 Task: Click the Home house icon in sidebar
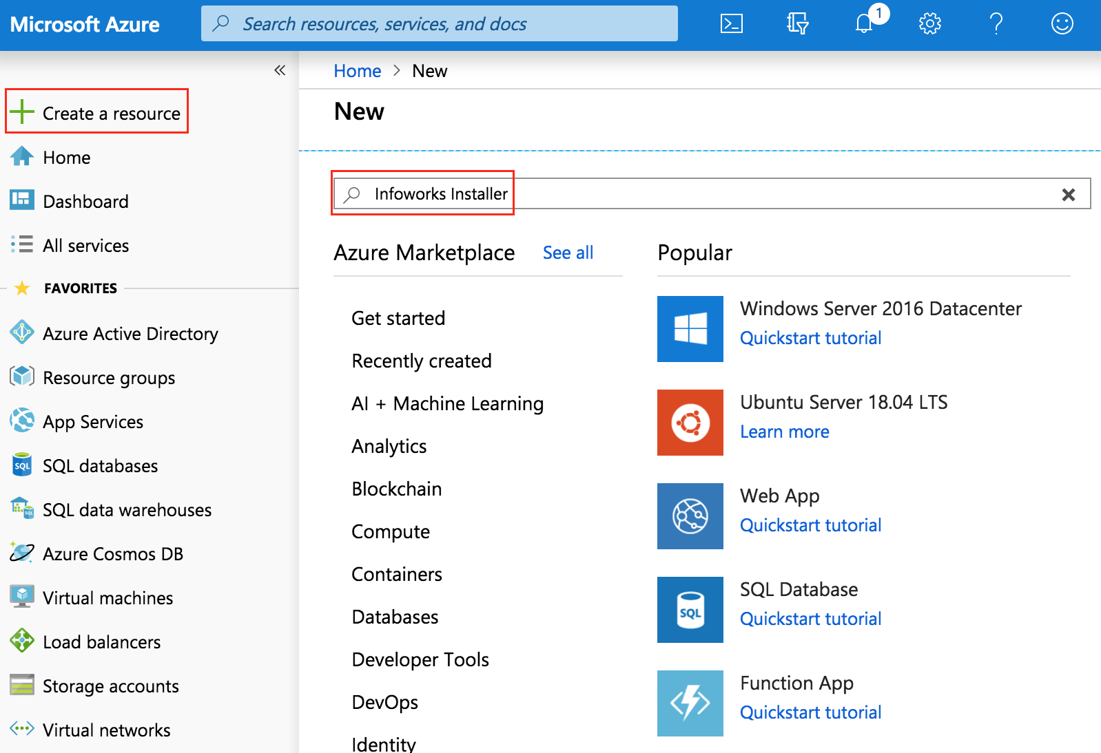pyautogui.click(x=22, y=157)
